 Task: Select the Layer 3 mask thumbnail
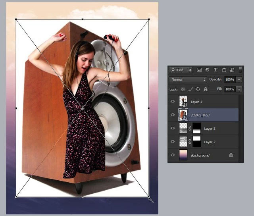[x=196, y=128]
